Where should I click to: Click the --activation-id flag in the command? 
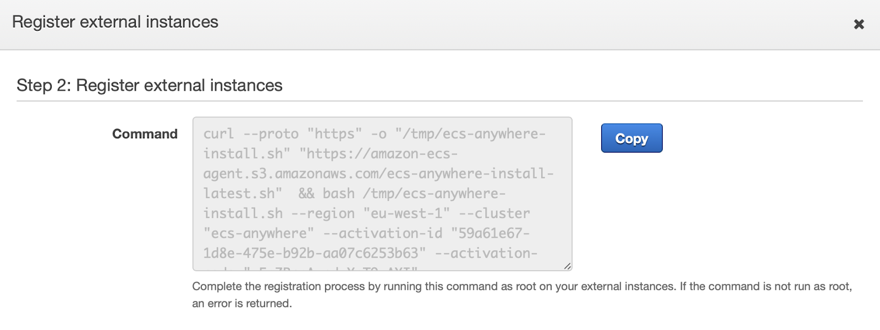click(x=382, y=233)
